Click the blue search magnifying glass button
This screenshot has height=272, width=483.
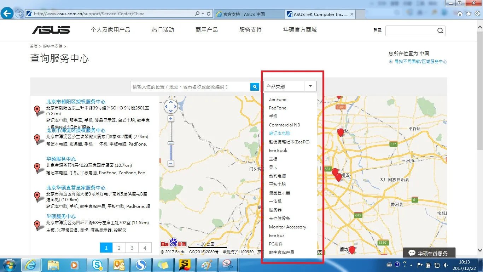tap(254, 86)
